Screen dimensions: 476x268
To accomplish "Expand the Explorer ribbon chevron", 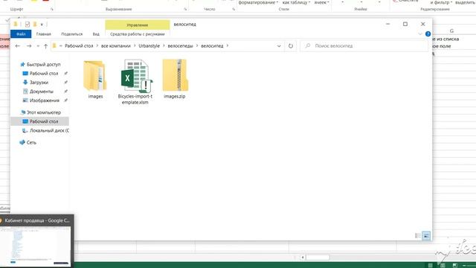I will click(x=420, y=34).
